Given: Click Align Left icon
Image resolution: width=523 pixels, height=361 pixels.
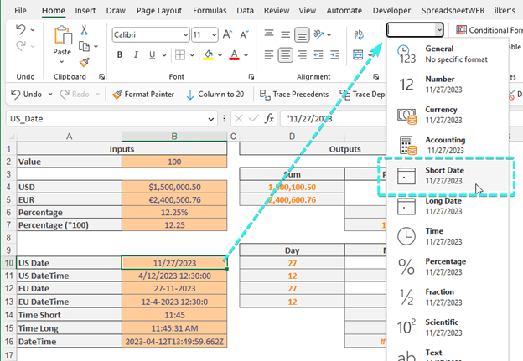Looking at the screenshot, I should [x=269, y=54].
